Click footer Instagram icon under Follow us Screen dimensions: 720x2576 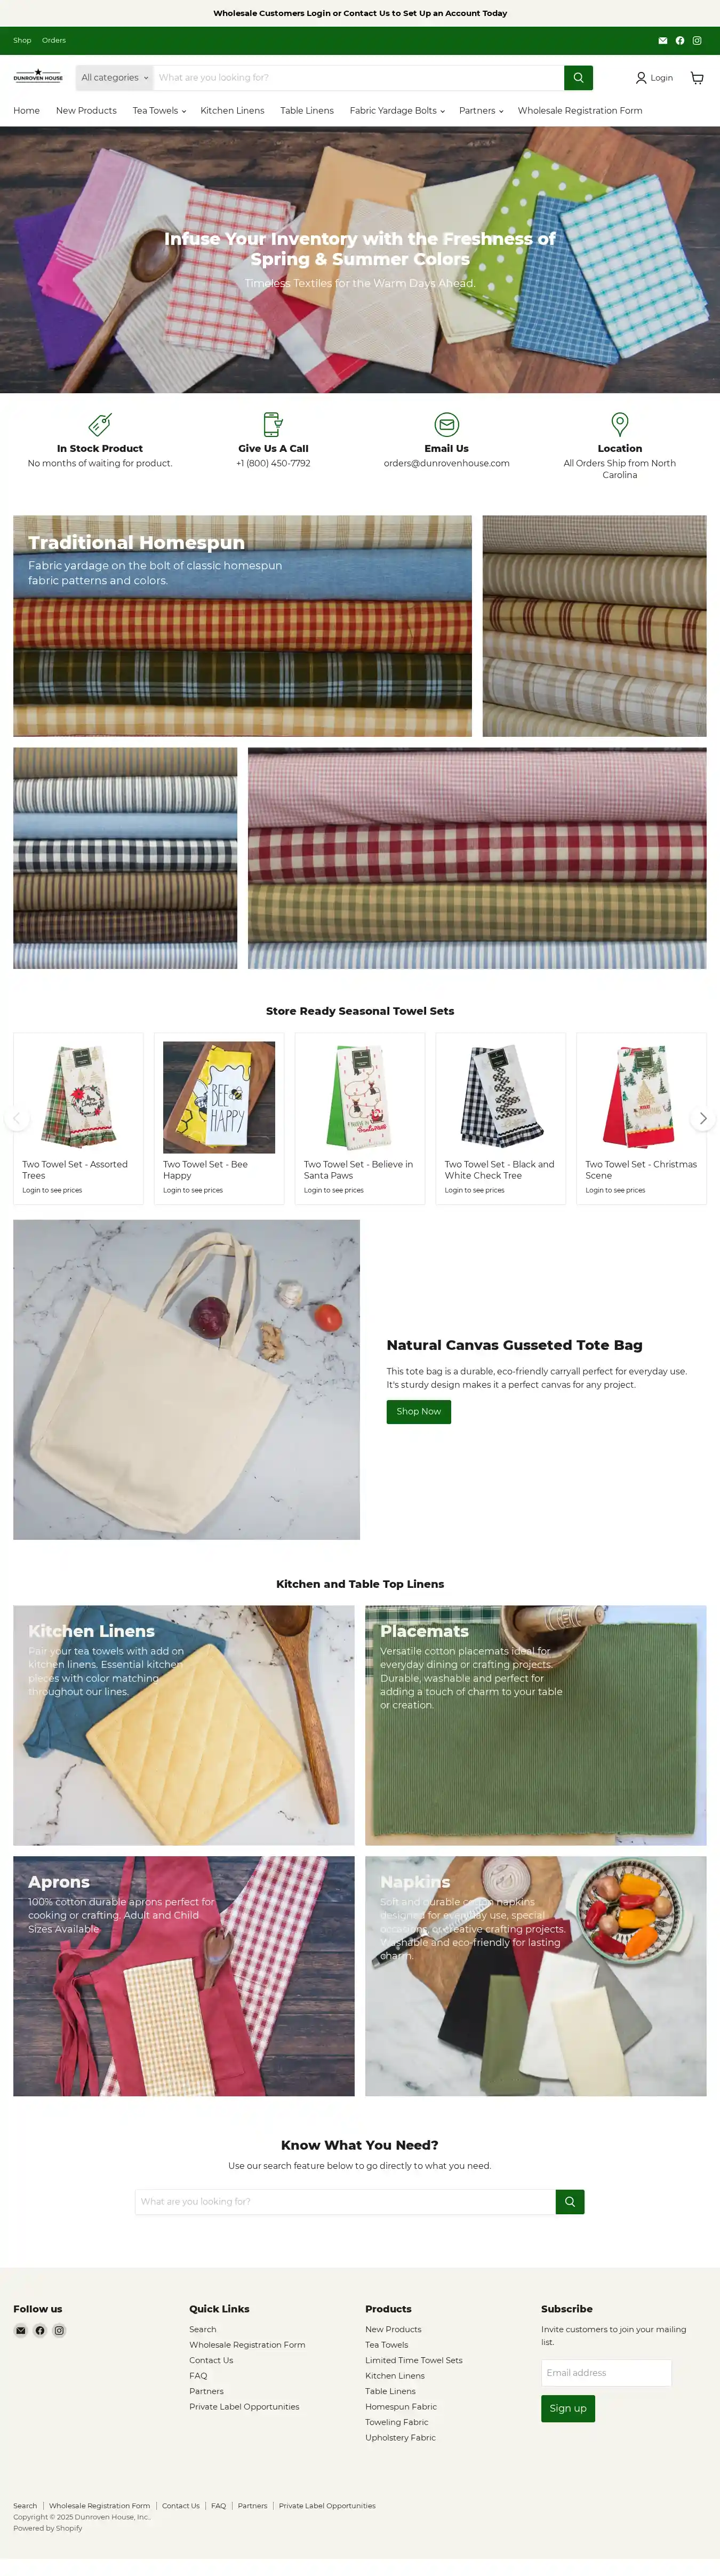coord(59,2330)
